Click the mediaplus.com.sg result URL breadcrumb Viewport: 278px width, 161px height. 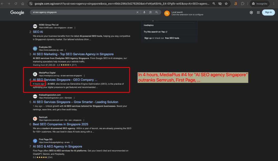click(x=60, y=76)
